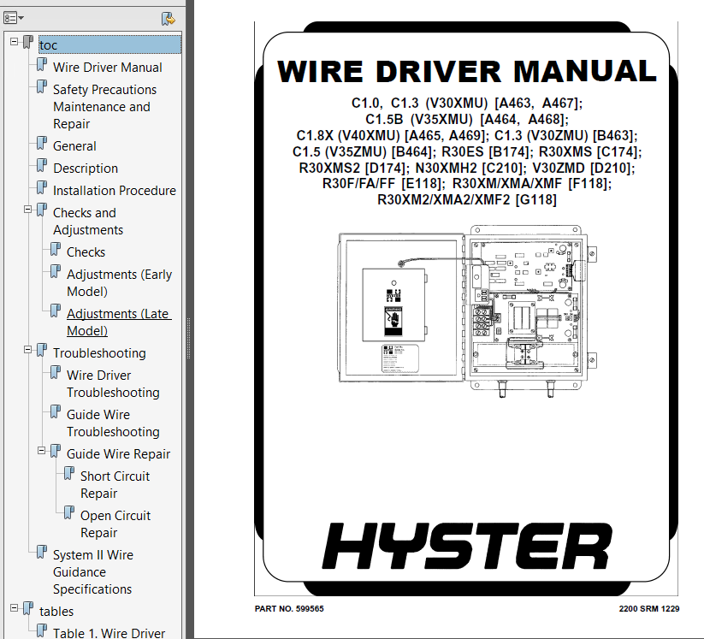
Task: Click the wire driver enclosure diagram
Action: click(x=468, y=311)
